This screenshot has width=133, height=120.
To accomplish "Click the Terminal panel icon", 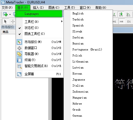I will (19, 60).
